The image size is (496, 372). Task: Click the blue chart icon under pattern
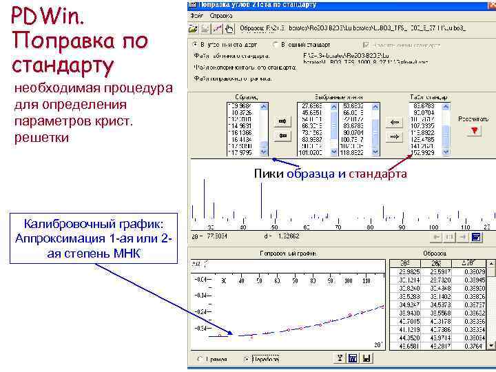476,237
